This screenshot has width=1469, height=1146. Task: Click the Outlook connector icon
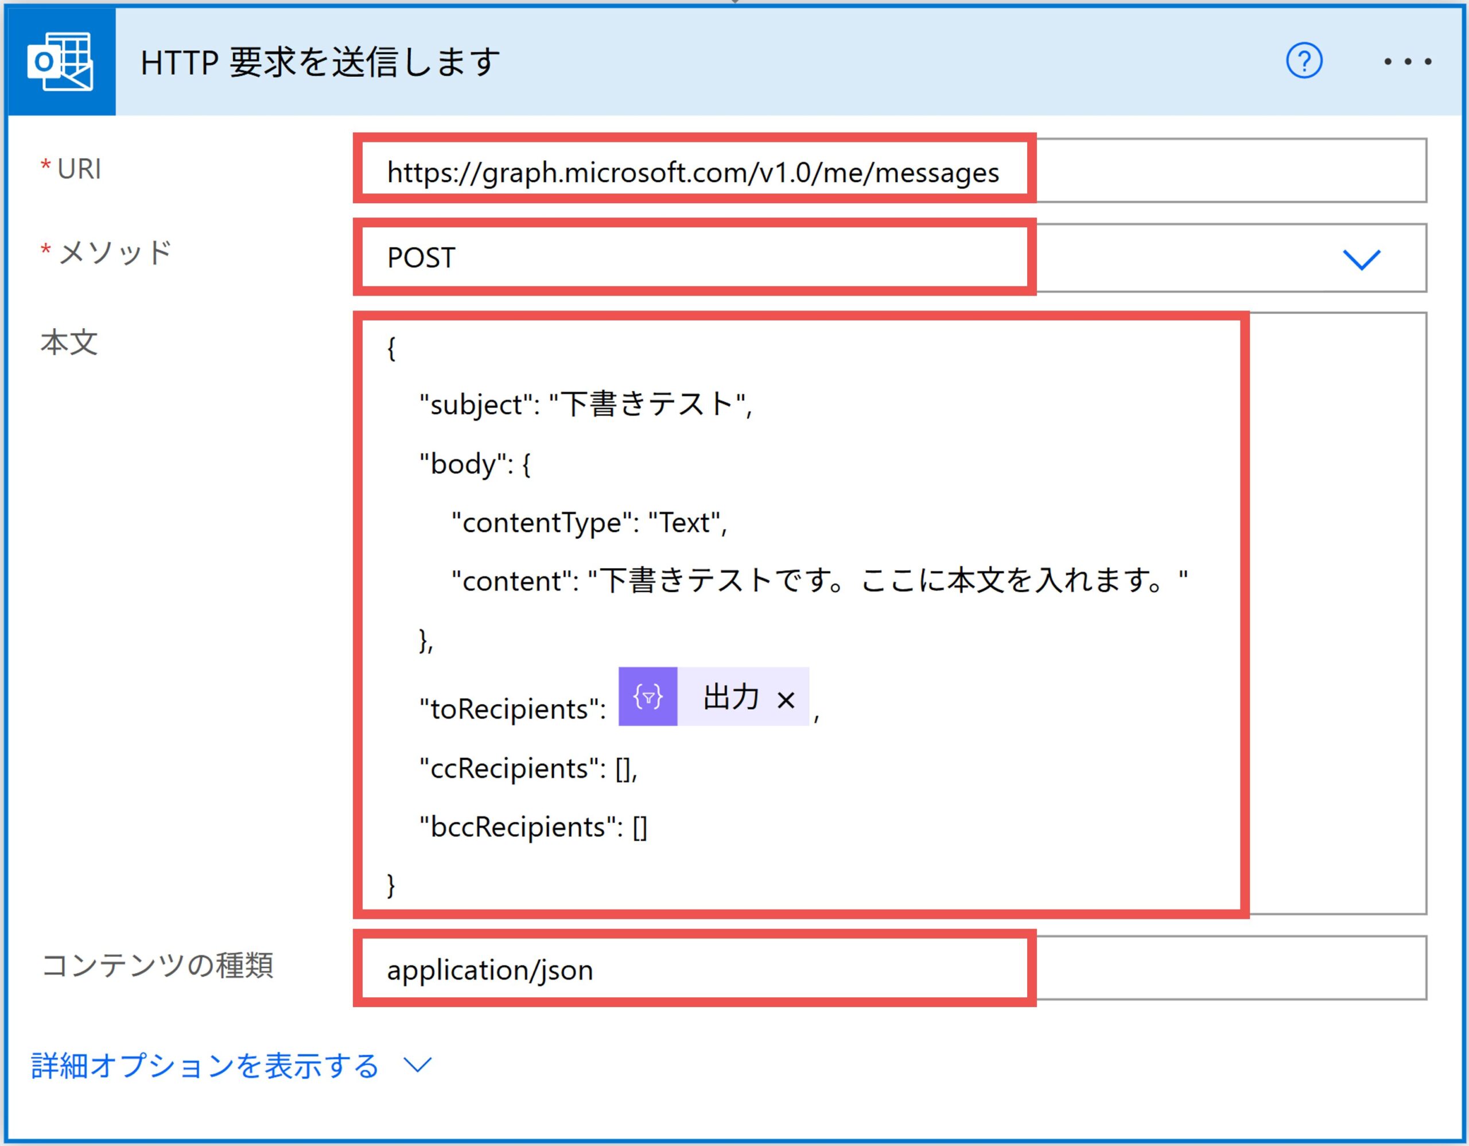(60, 62)
